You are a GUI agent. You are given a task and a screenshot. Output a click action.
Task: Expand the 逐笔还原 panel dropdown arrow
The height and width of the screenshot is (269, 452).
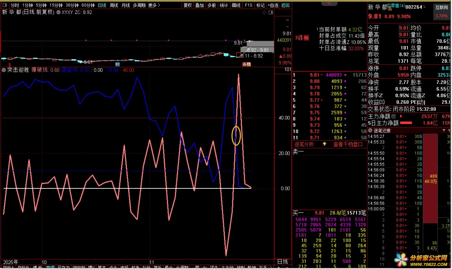point(370,131)
